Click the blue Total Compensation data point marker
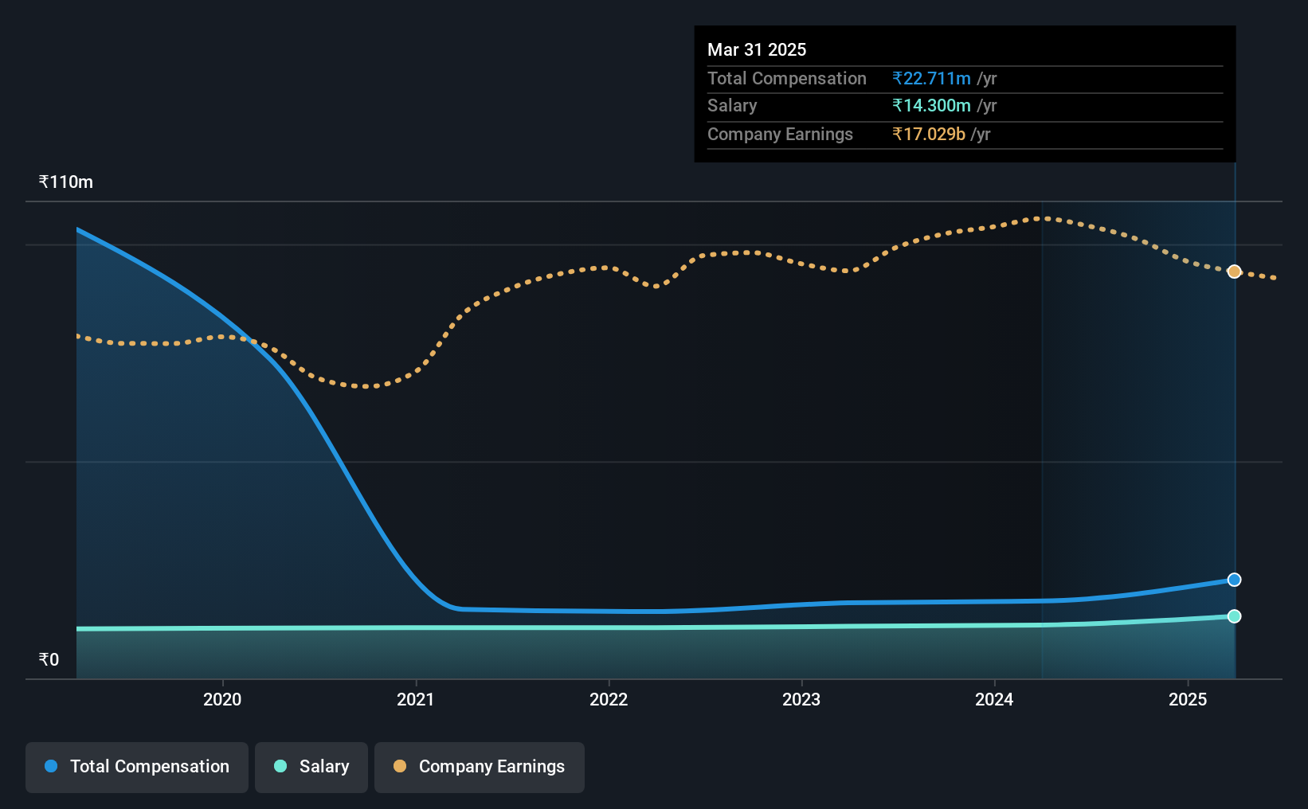Screen dimensions: 1308x809 (x=1234, y=580)
